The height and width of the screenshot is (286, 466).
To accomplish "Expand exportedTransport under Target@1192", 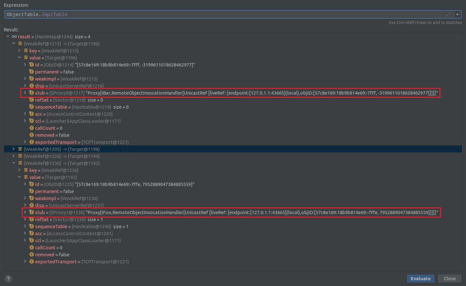I will (x=25, y=261).
